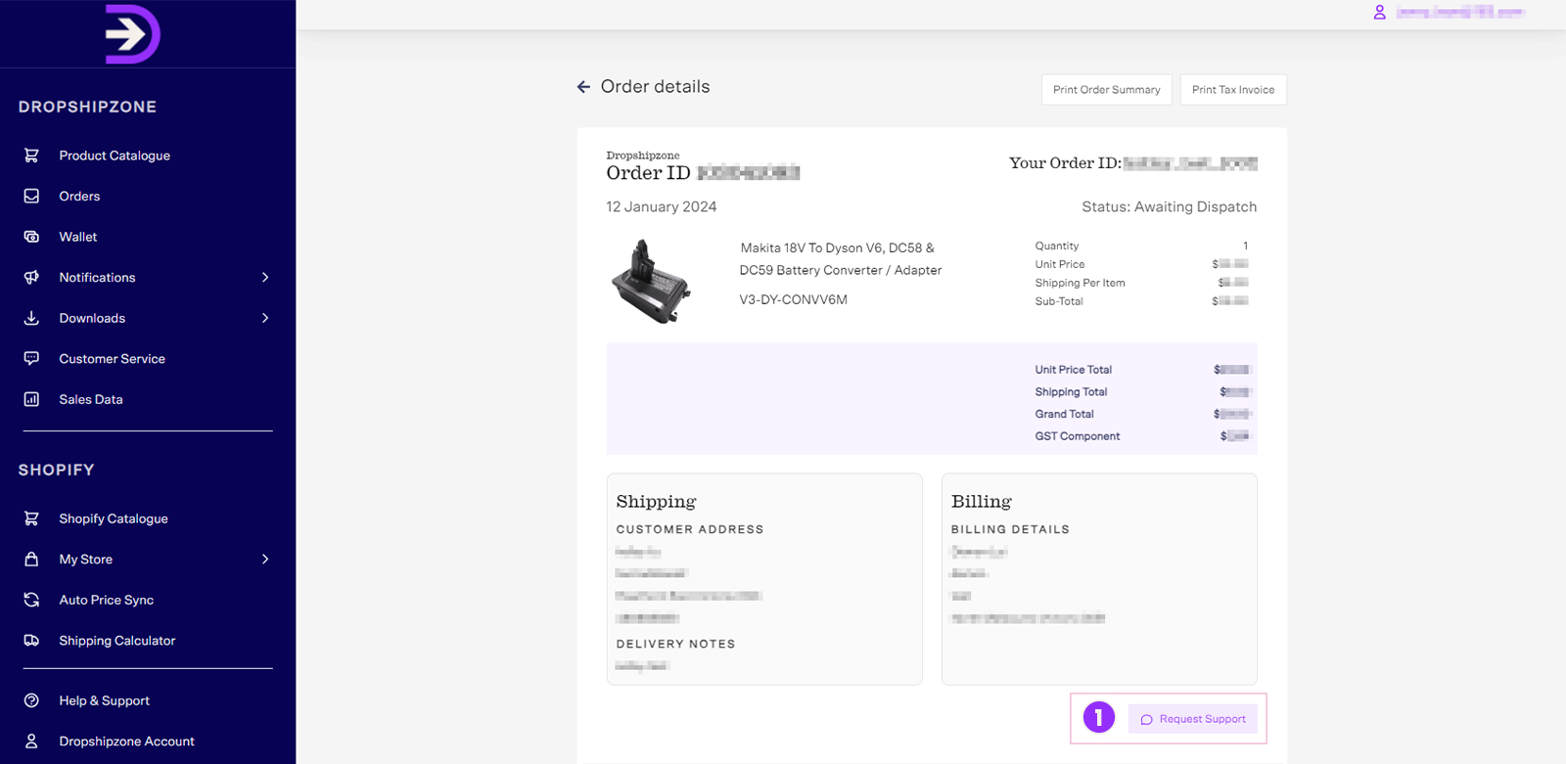This screenshot has width=1566, height=764.
Task: Click the order date 12 January 2024
Action: click(662, 206)
